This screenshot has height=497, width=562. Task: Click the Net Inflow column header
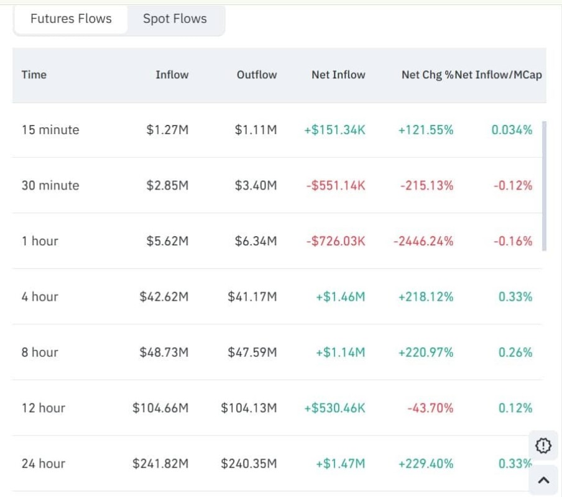tap(338, 75)
